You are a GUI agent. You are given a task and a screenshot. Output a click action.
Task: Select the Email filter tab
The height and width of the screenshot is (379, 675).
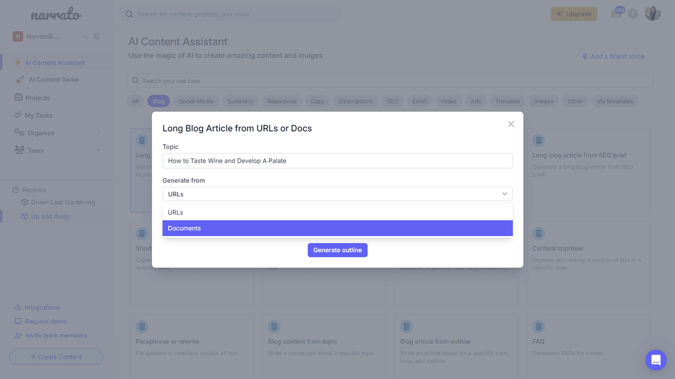[x=420, y=101]
